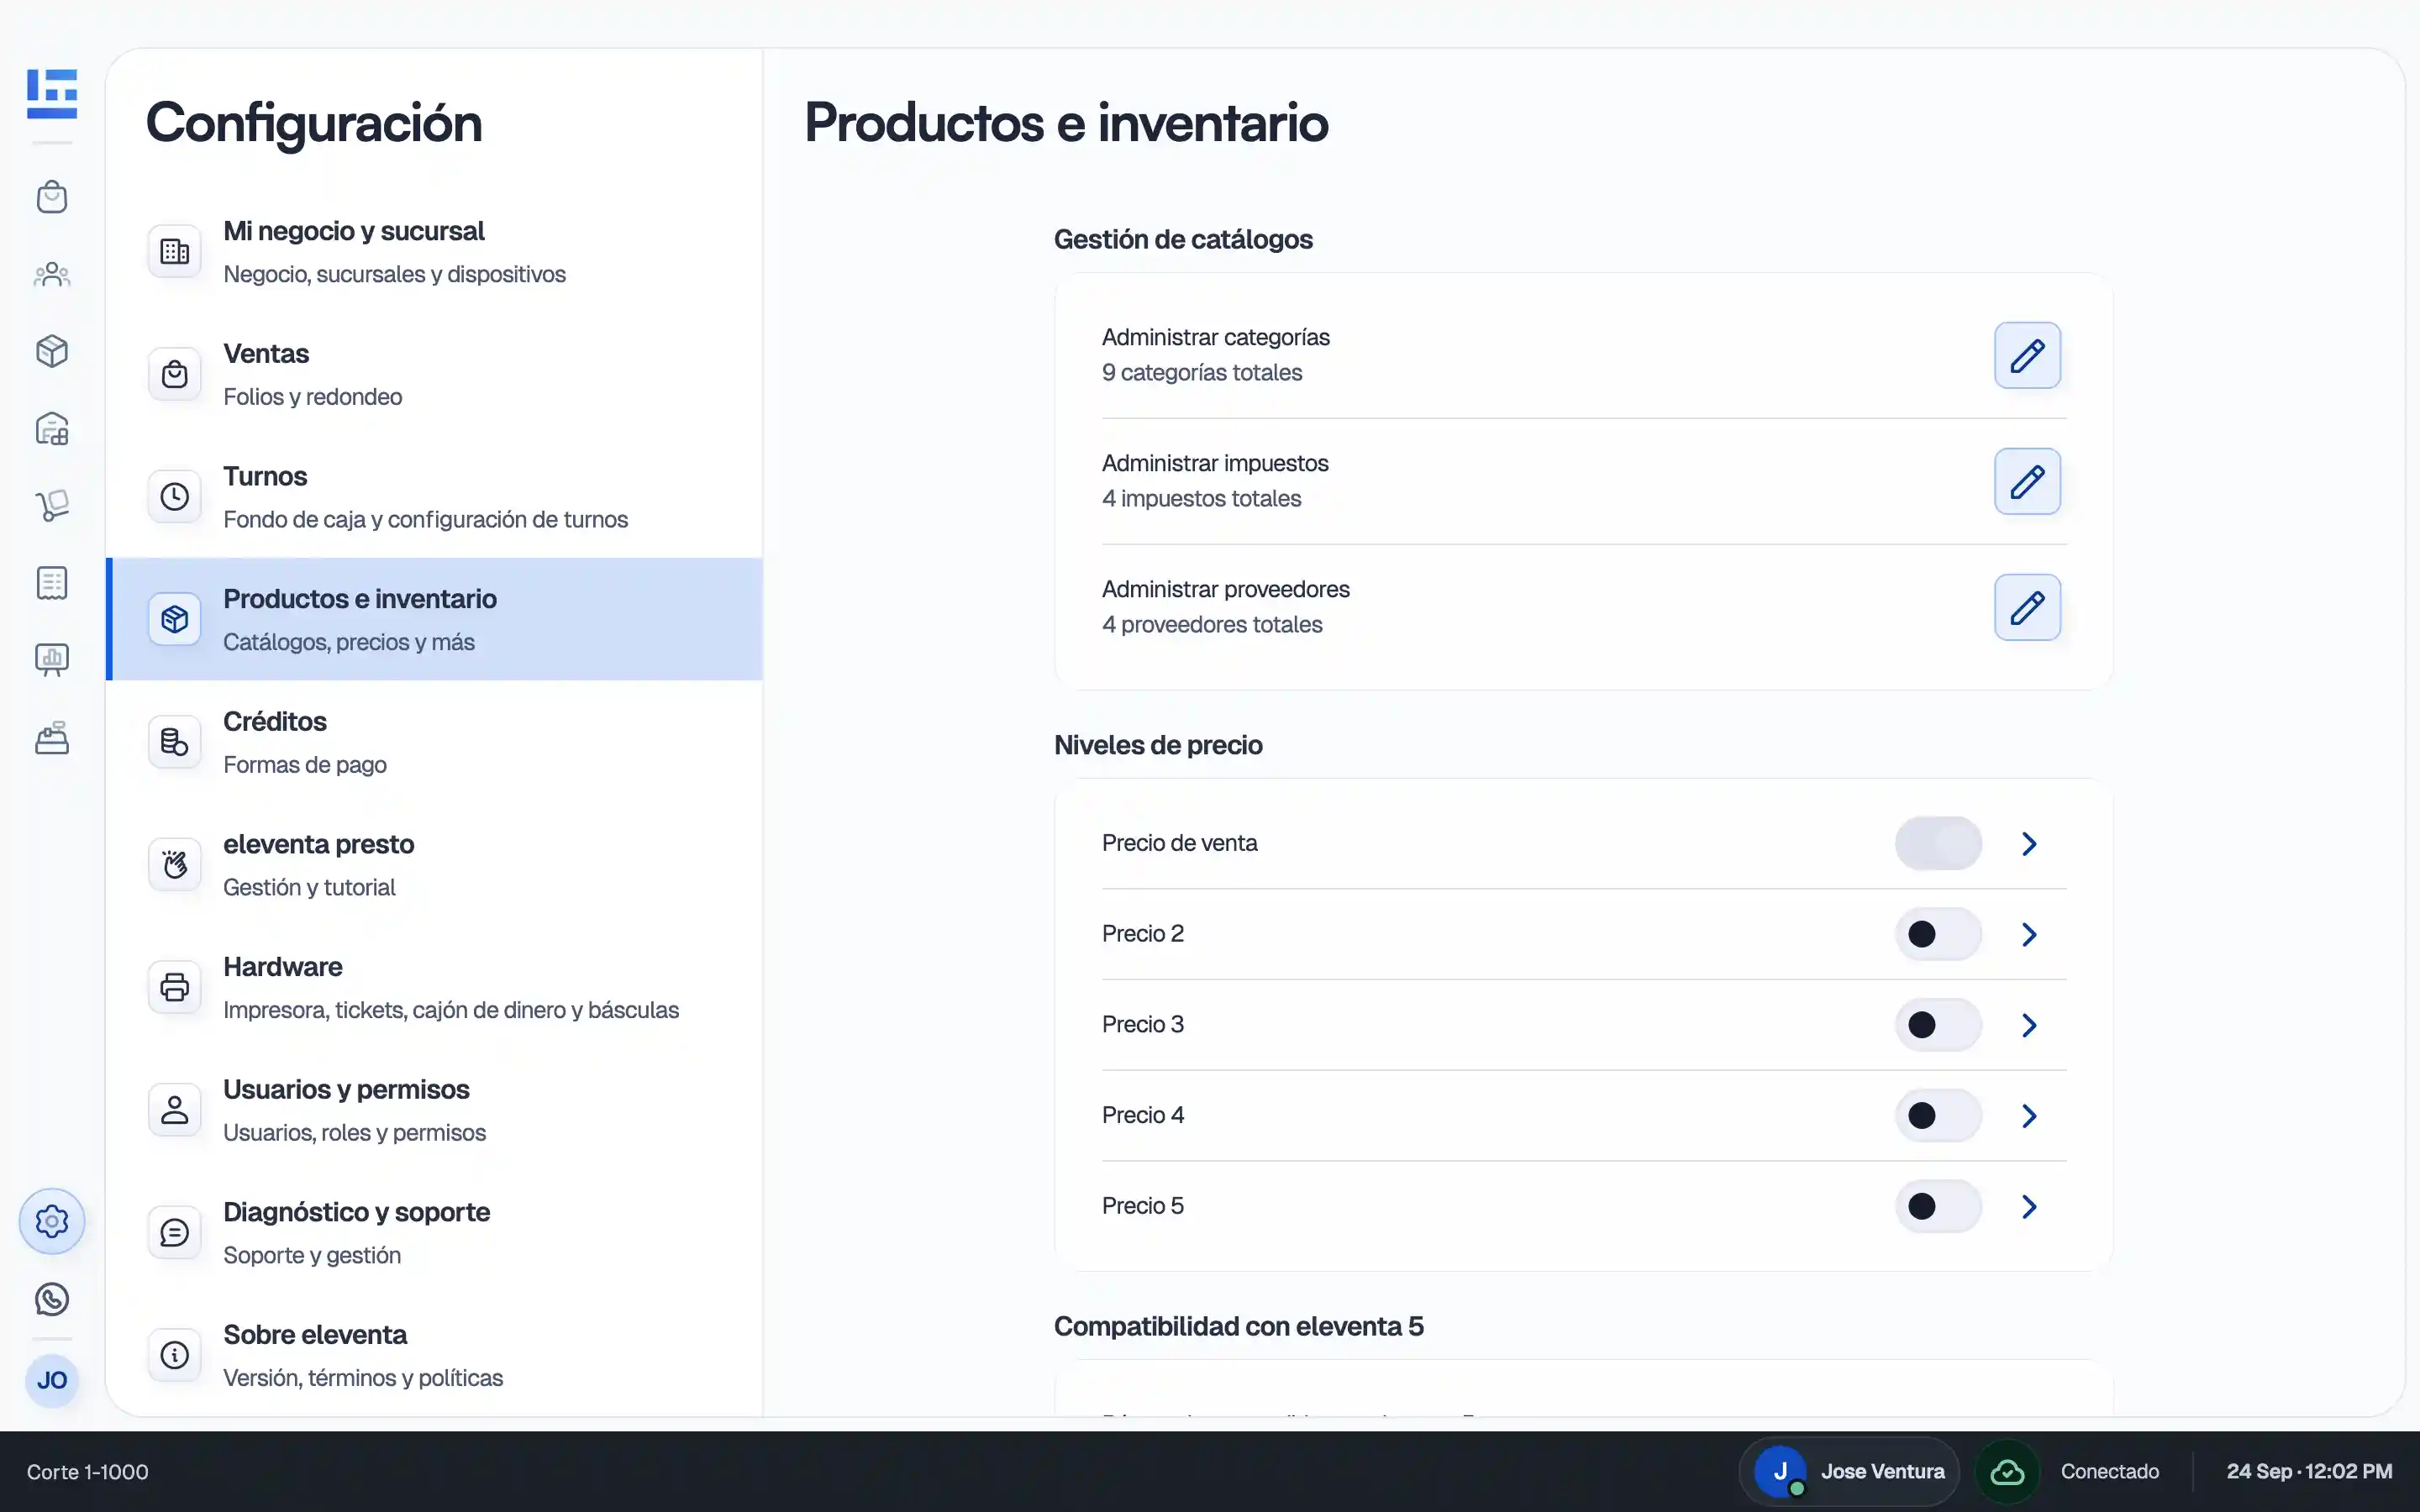Click the products cube icon in left rail
The image size is (2420, 1512).
52,351
